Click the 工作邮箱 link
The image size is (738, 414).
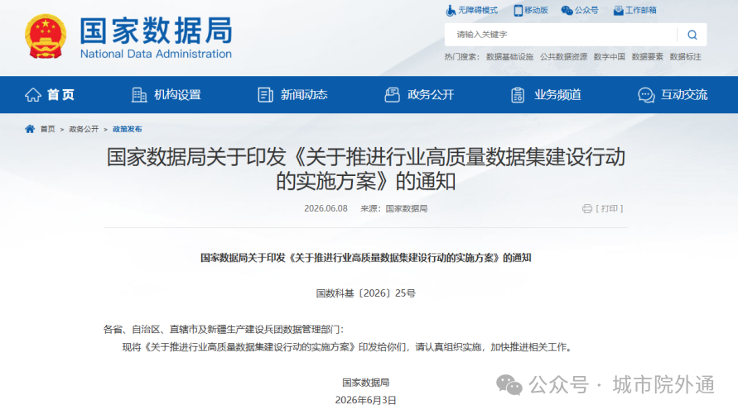pyautogui.click(x=640, y=10)
